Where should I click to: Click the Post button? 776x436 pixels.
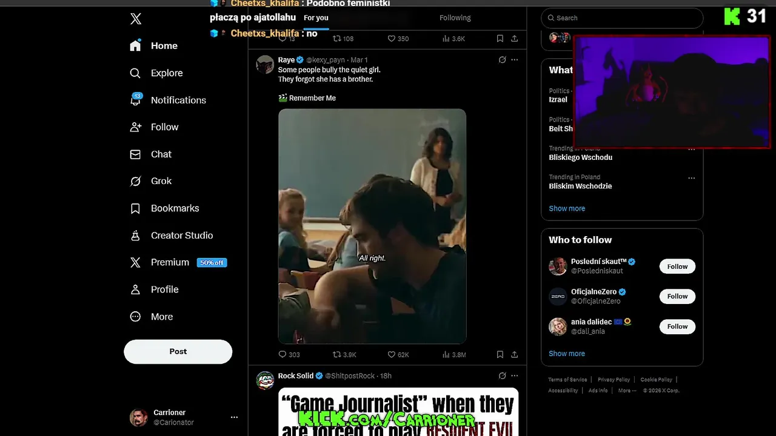click(x=178, y=352)
